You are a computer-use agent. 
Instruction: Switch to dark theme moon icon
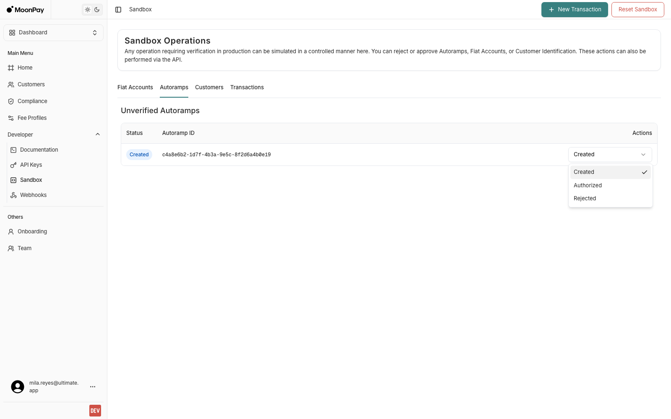97,10
